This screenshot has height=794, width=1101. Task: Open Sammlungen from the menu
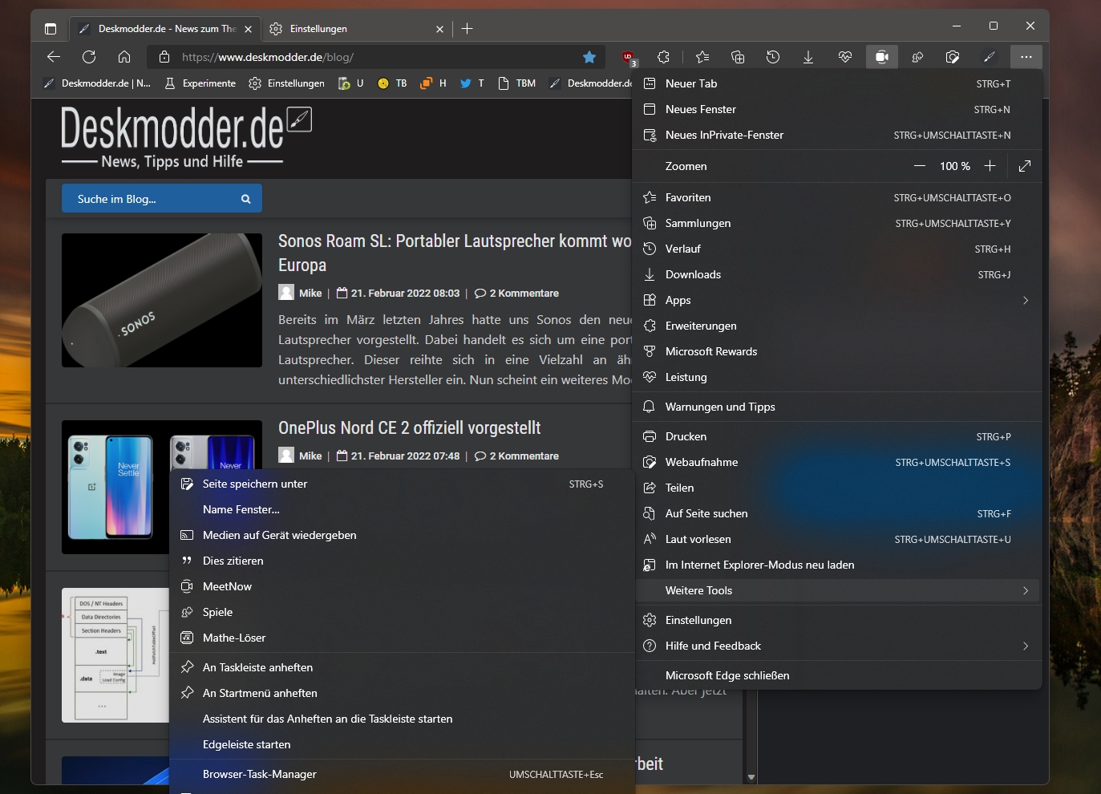point(837,223)
